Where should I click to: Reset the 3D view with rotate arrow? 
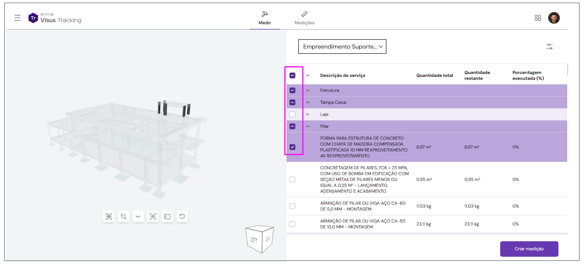[x=182, y=217]
